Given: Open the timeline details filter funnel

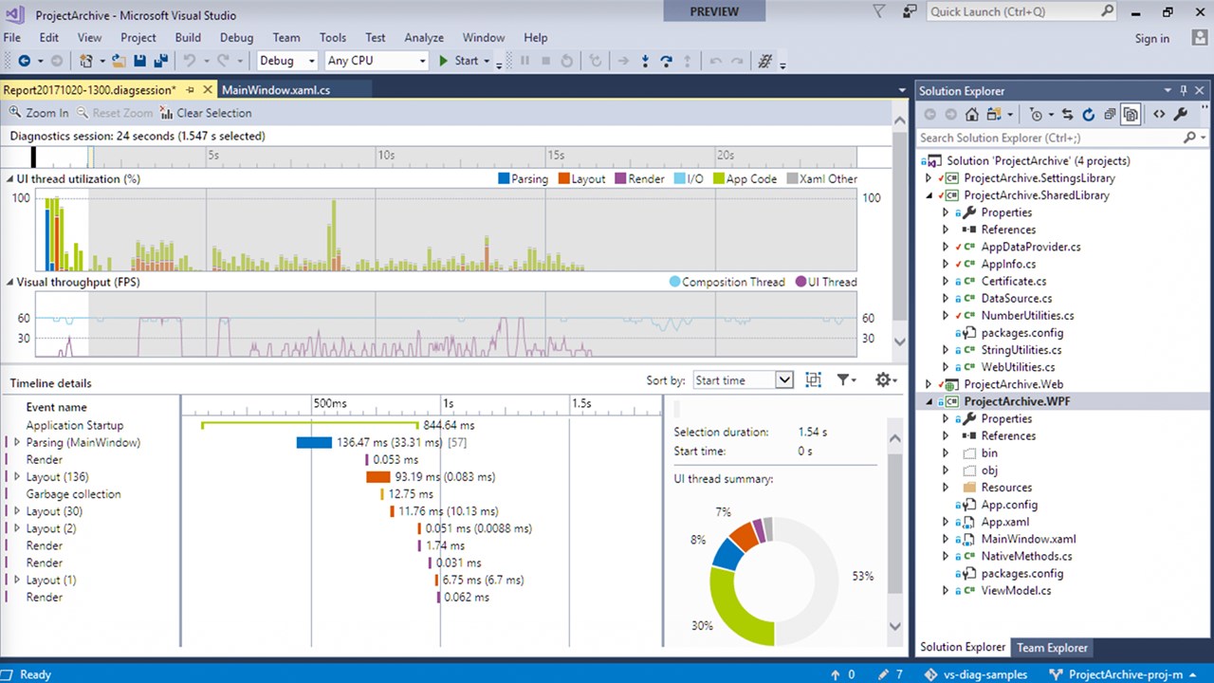Looking at the screenshot, I should click(x=845, y=379).
